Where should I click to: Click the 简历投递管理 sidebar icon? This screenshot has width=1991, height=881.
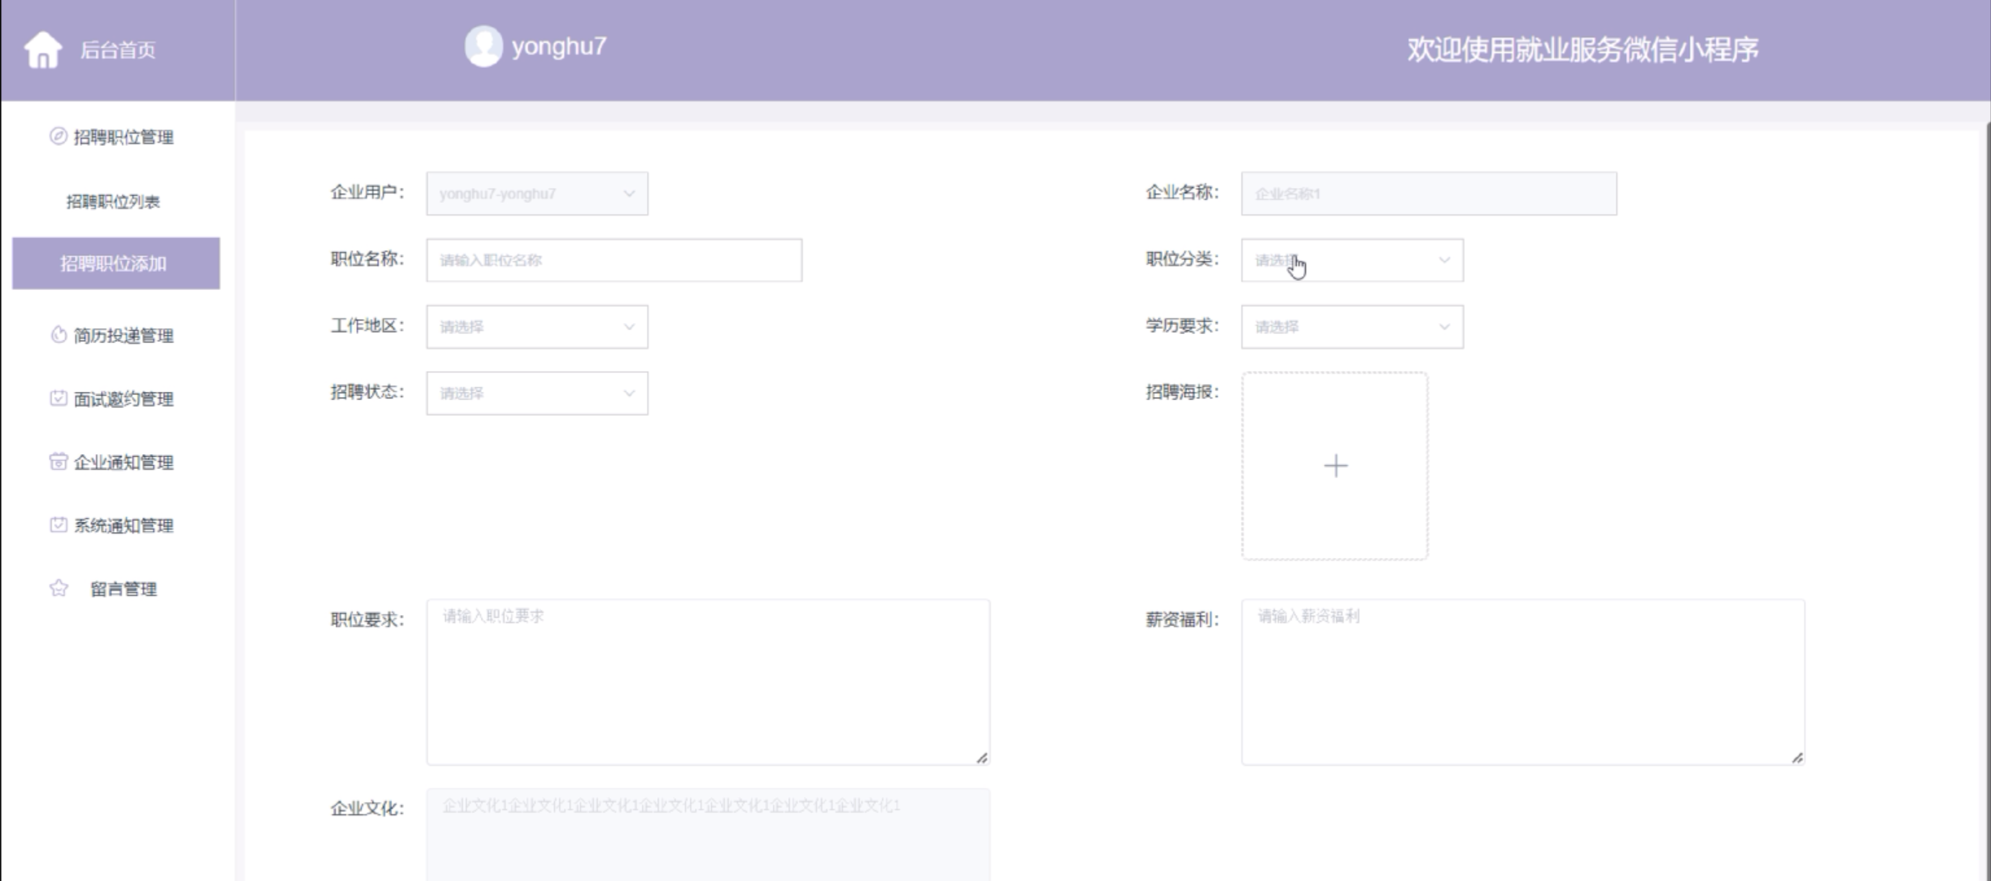[58, 335]
